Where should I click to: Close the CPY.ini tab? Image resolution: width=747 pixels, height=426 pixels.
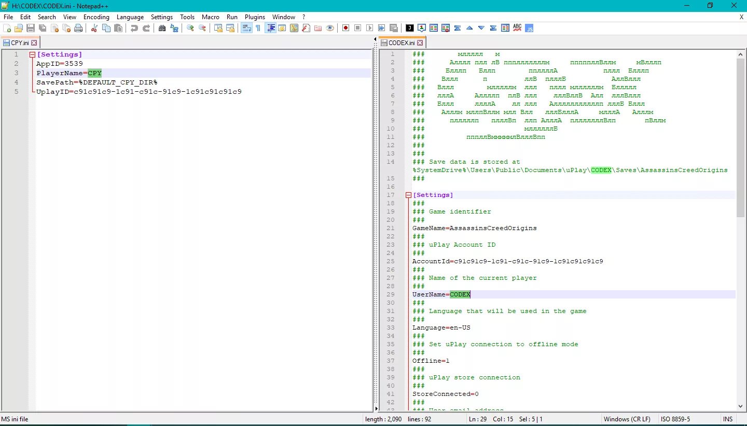point(34,43)
